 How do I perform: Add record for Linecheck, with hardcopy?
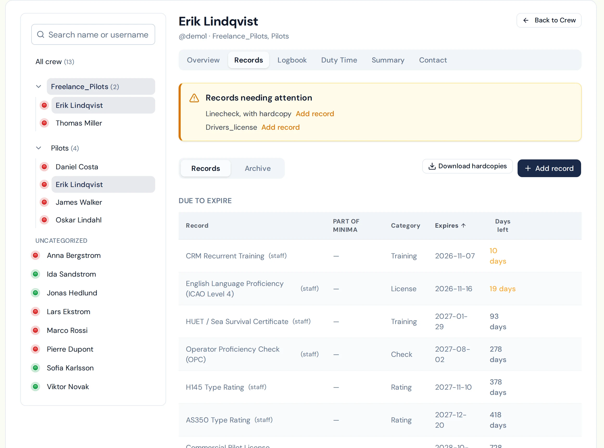[x=315, y=114]
